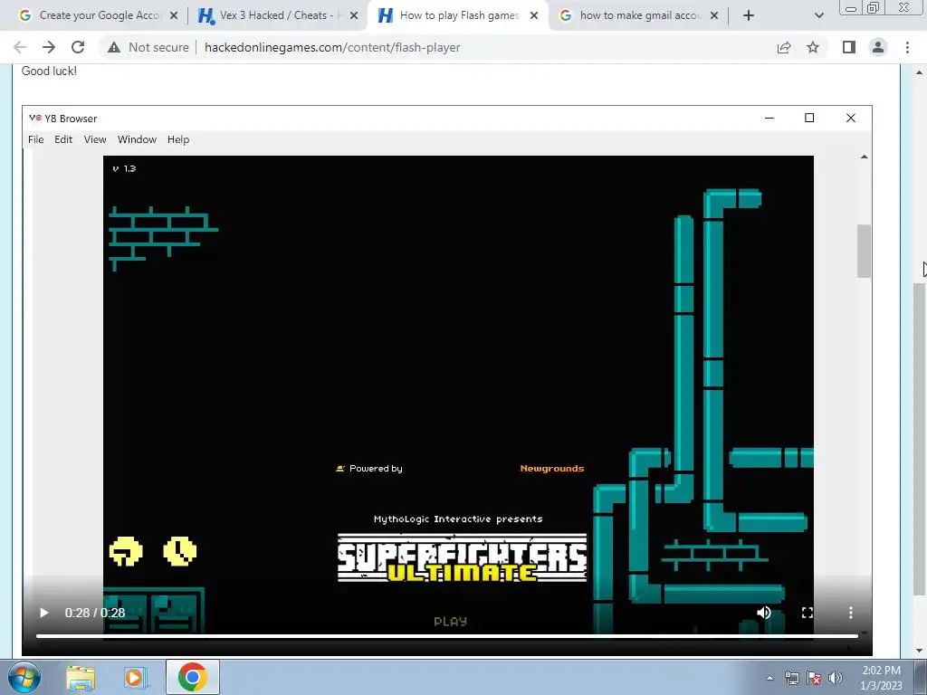Close the How to play Flash games tab

[x=534, y=15]
